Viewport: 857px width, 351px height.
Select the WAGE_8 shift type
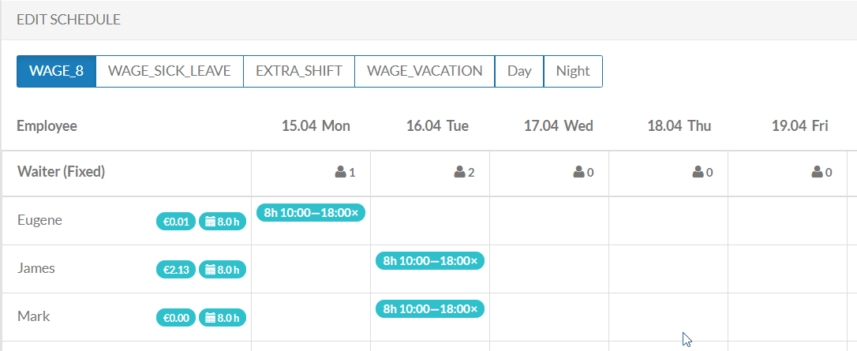pyautogui.click(x=56, y=71)
